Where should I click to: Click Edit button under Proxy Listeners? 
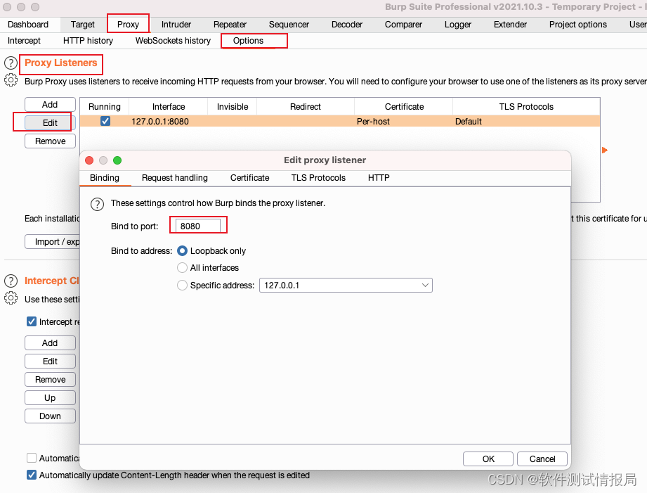coord(50,123)
